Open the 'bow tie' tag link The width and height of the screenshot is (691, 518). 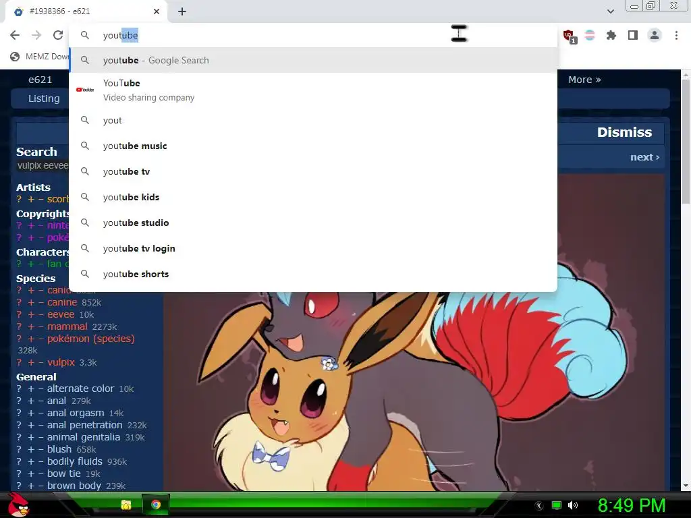[x=64, y=473]
